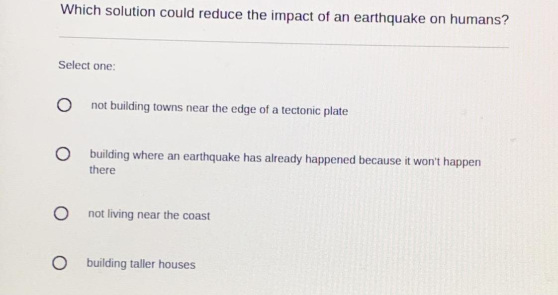Screen dimensions: 558x295
Task: Click the divider line under the question
Action: point(284,42)
